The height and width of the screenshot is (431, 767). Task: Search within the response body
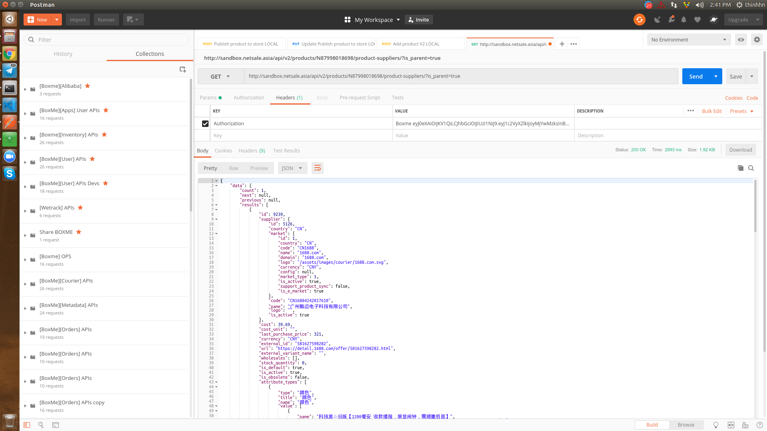click(x=751, y=168)
